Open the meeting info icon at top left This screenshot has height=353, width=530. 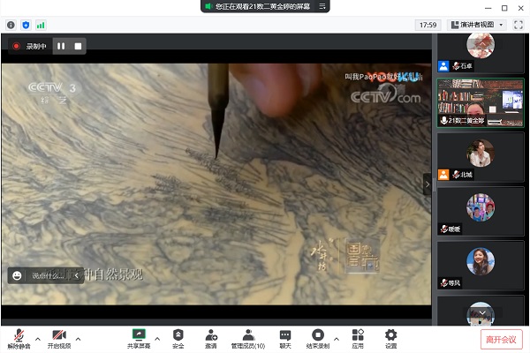coord(10,25)
